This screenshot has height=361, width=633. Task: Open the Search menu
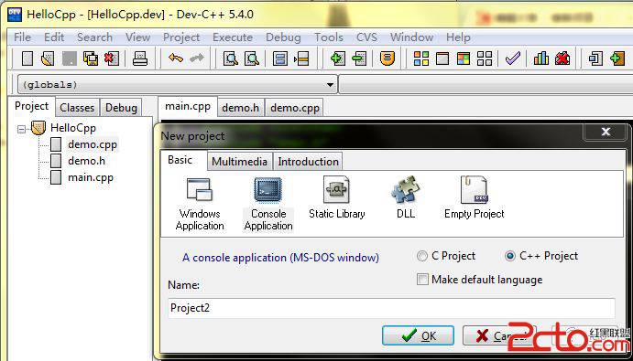tap(94, 37)
